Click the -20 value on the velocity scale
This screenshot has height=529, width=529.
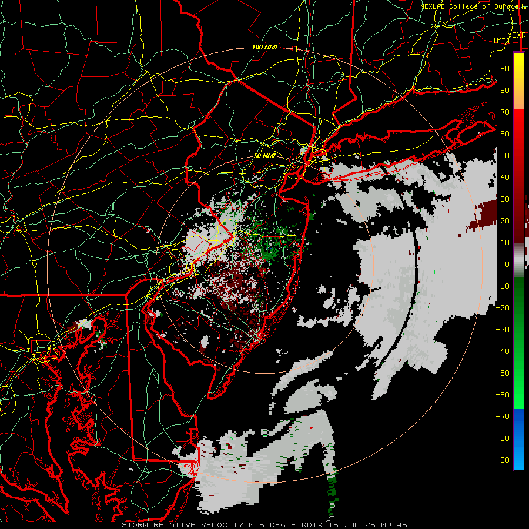click(x=503, y=307)
